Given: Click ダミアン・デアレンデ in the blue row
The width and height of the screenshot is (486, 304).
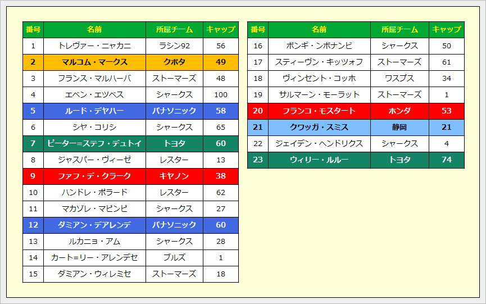Looking at the screenshot, I should (x=94, y=225).
